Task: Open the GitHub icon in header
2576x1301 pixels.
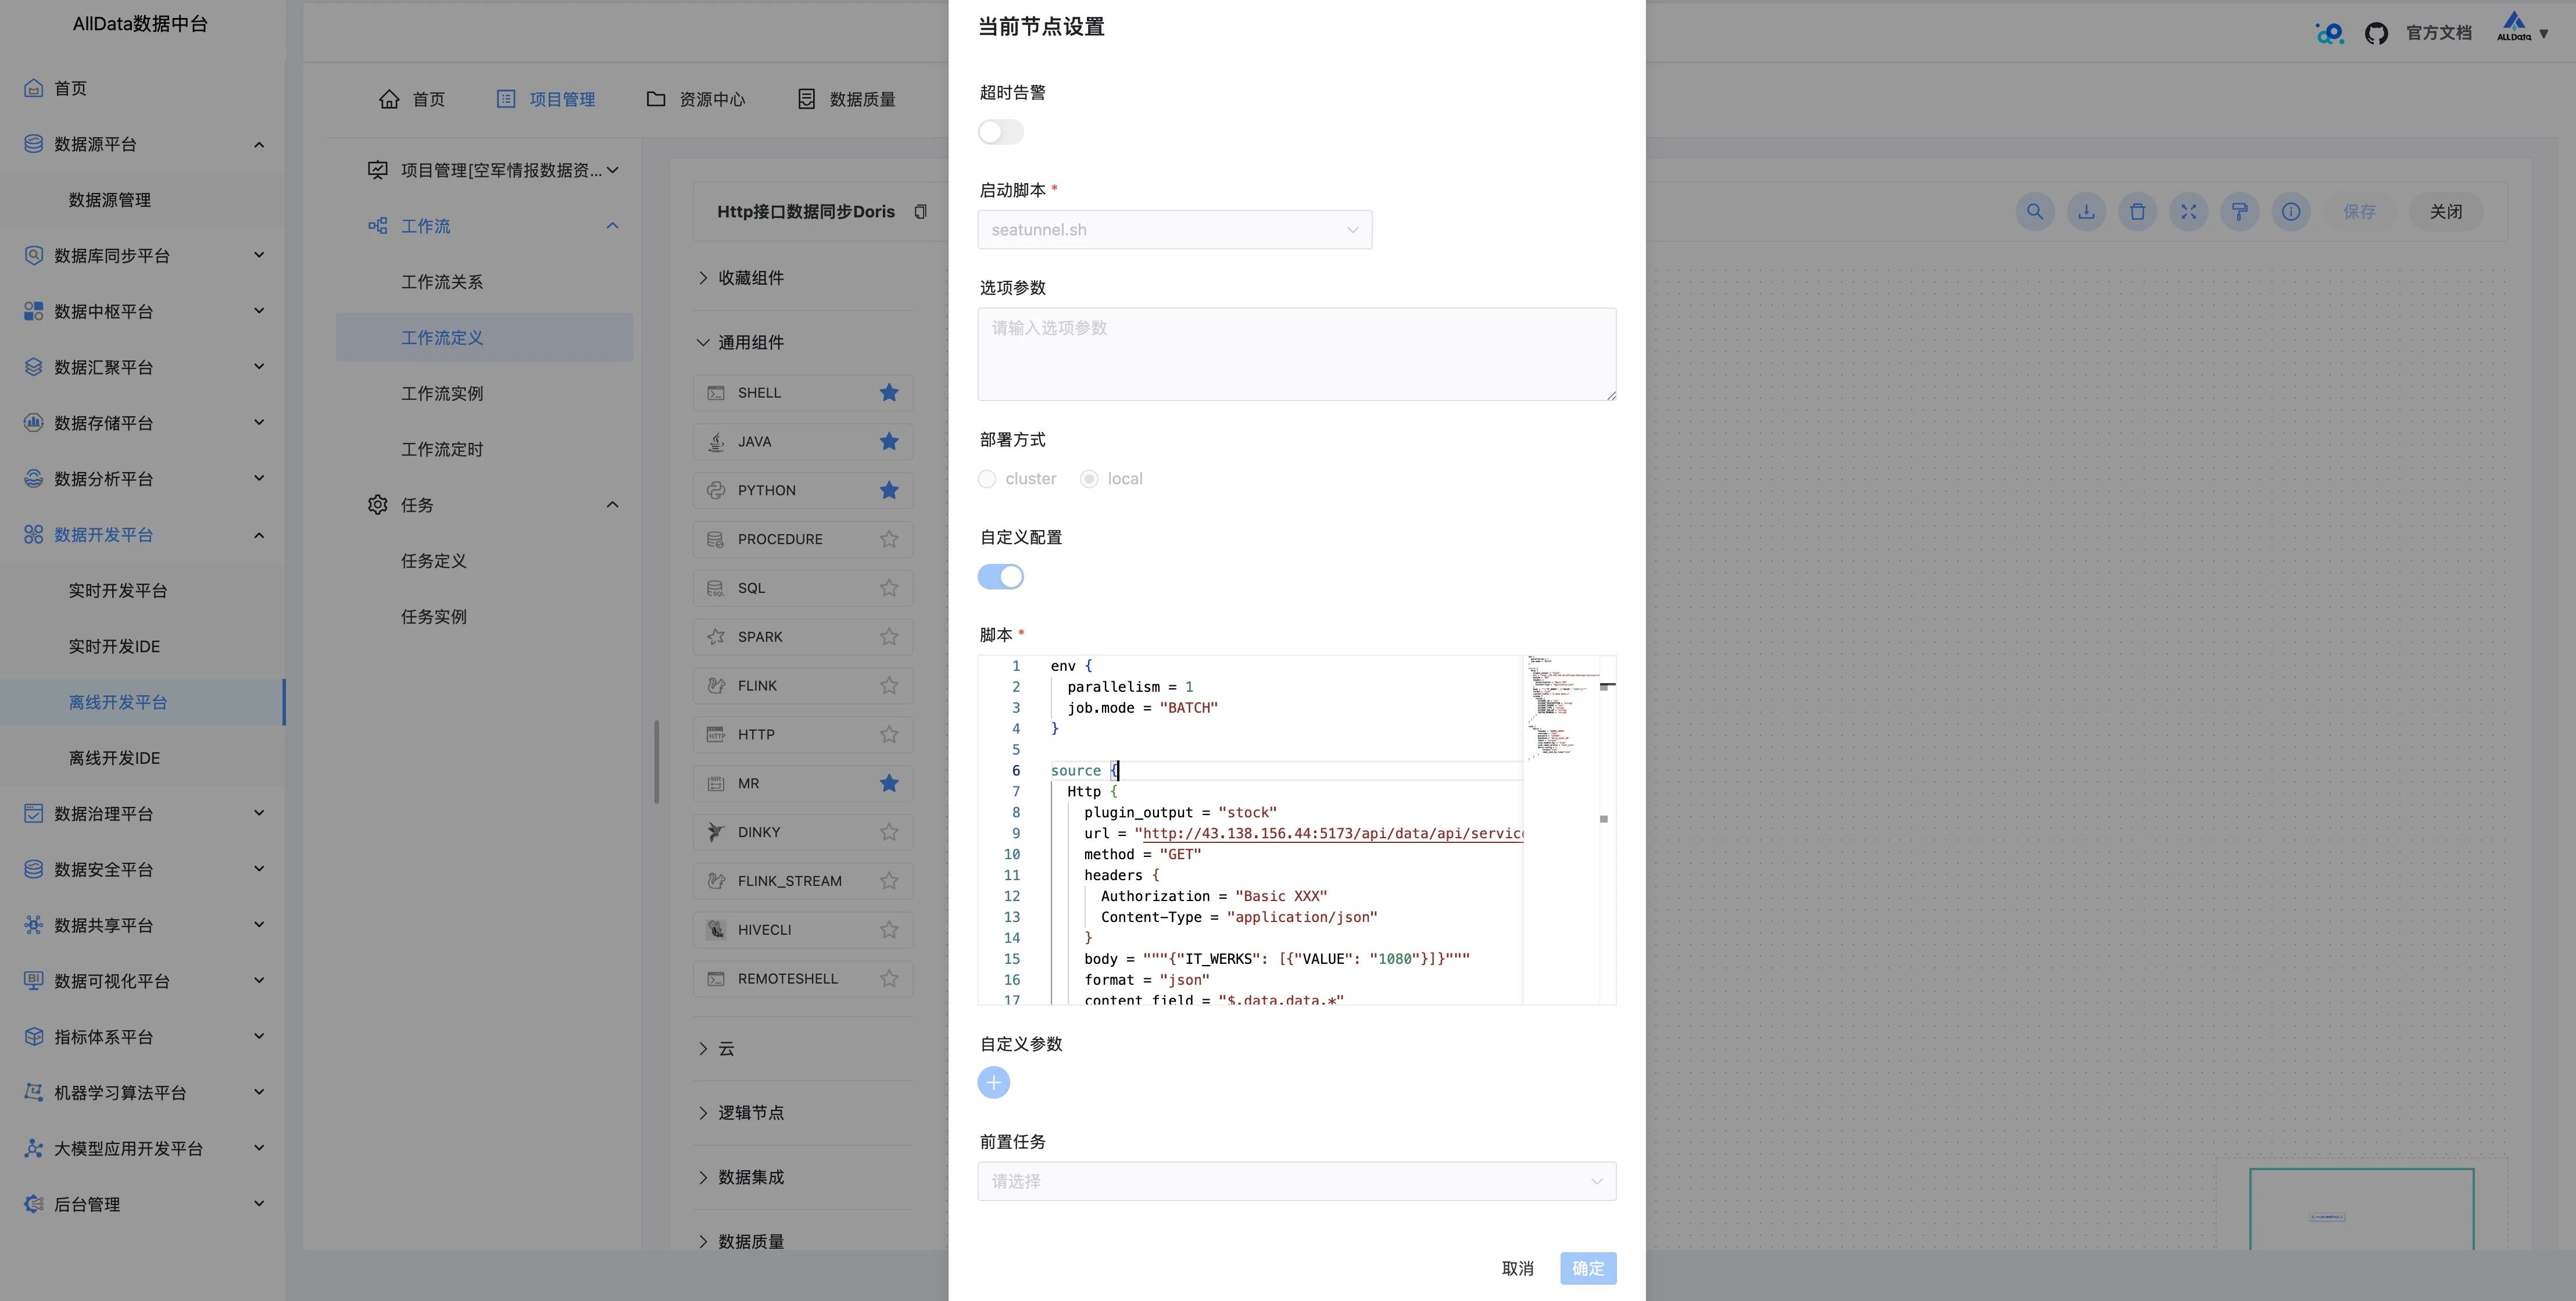Action: pyautogui.click(x=2376, y=33)
